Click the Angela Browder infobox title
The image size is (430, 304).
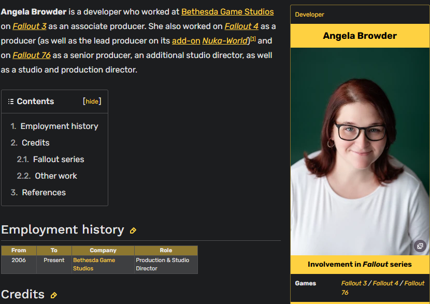[360, 36]
